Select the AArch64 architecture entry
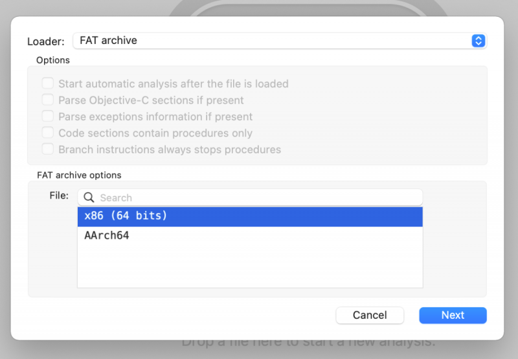 click(249, 235)
